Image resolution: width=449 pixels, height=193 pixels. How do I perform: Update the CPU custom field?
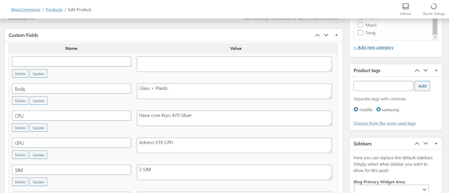(x=39, y=128)
